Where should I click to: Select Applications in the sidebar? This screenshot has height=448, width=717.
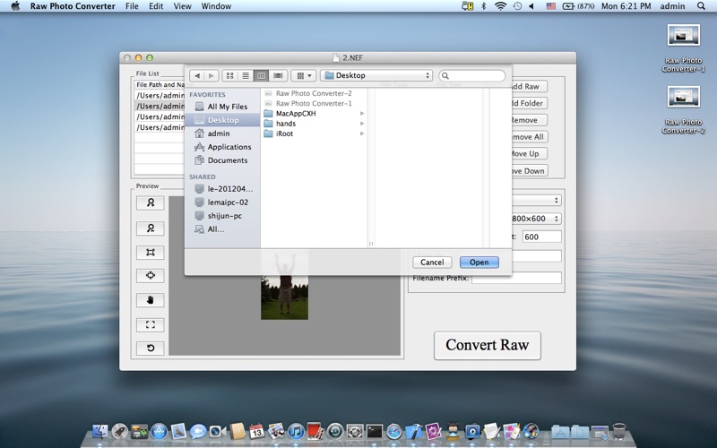[x=223, y=147]
